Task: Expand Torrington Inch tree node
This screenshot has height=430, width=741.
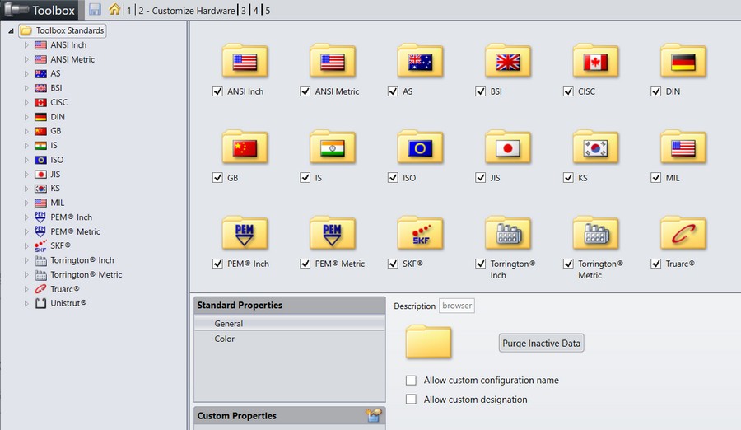Action: point(26,260)
